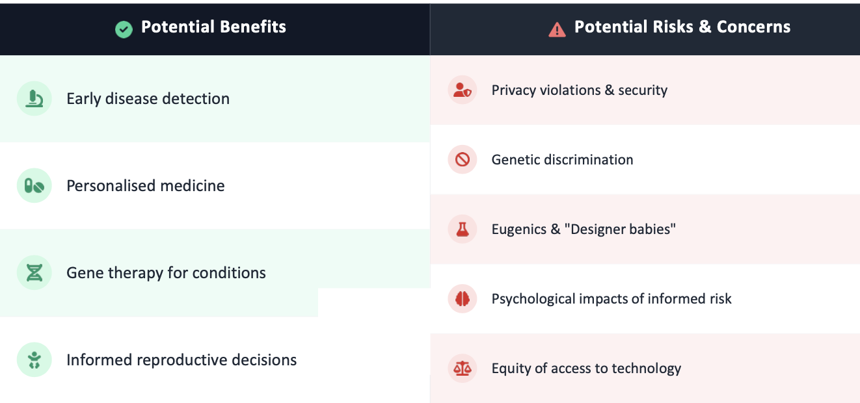The width and height of the screenshot is (860, 403).
Task: Click the pills icon beside Personalised medicine
Action: point(34,186)
